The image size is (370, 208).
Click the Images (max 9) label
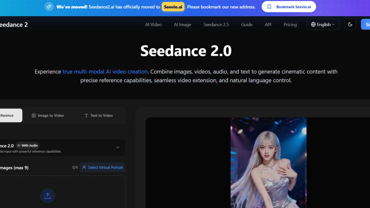pyautogui.click(x=14, y=167)
